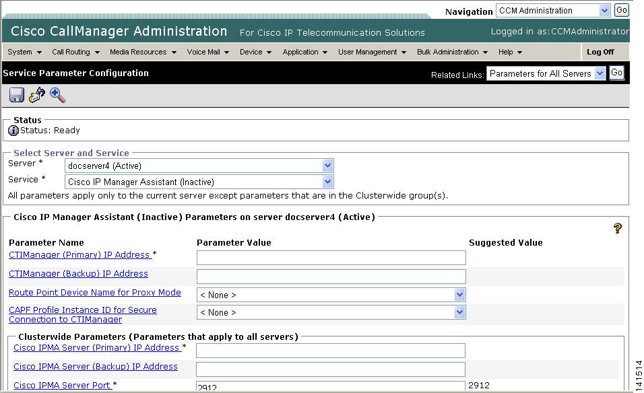The width and height of the screenshot is (644, 393).
Task: Open the User Management menu
Action: (372, 52)
